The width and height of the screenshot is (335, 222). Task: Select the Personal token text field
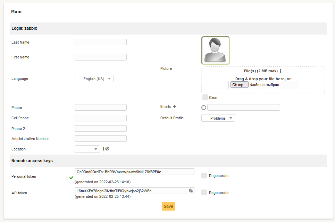[134, 172]
